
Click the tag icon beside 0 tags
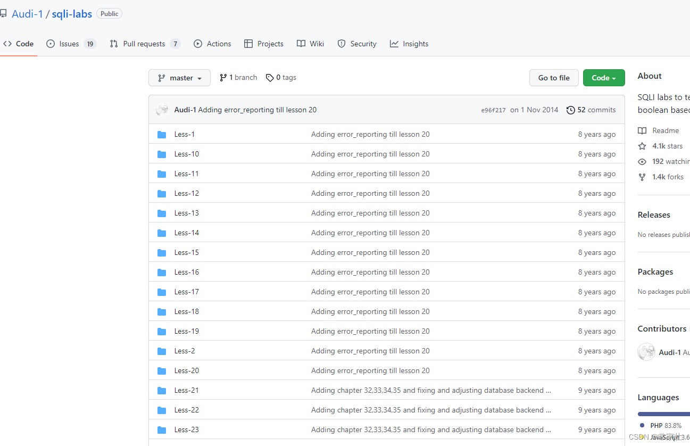(x=270, y=78)
